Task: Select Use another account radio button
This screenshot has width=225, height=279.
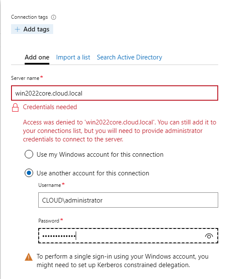Action: point(29,173)
